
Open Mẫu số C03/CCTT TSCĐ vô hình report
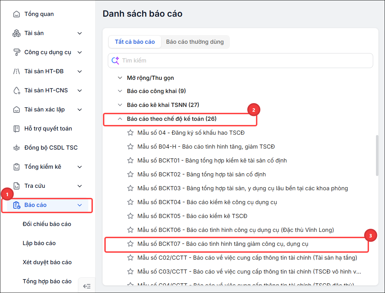click(x=249, y=272)
